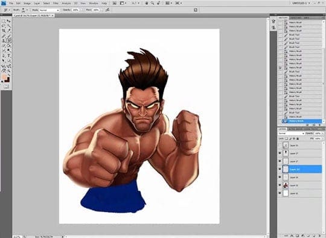Open the Window menu
Image resolution: width=326 pixels, height=238 pixels.
tap(94, 4)
